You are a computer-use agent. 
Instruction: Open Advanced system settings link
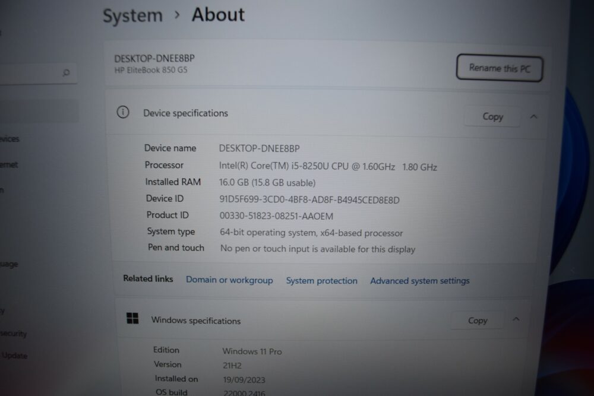(420, 281)
